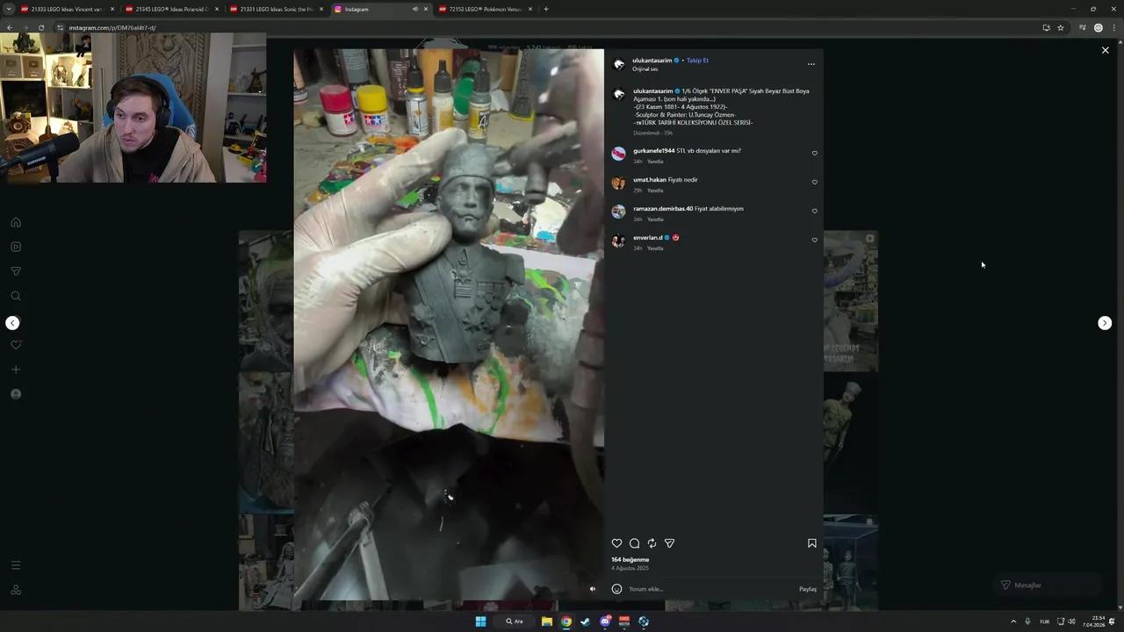
Task: Open the media control button in toolbar
Action: coord(1082,28)
